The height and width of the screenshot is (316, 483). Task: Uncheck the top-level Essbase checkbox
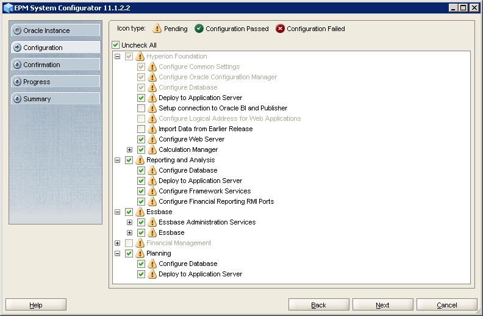click(x=129, y=212)
